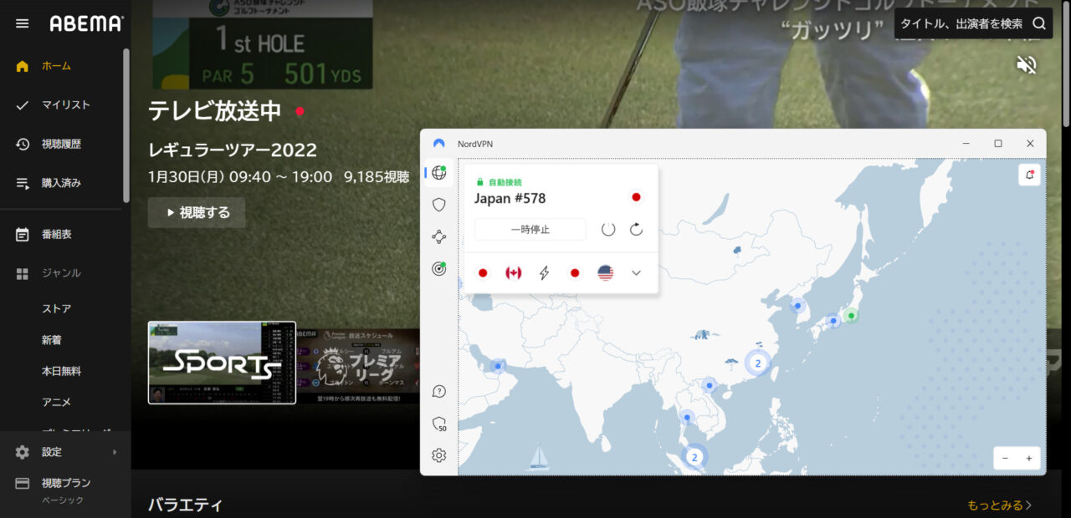Unmute the video with speaker icon

1026,64
